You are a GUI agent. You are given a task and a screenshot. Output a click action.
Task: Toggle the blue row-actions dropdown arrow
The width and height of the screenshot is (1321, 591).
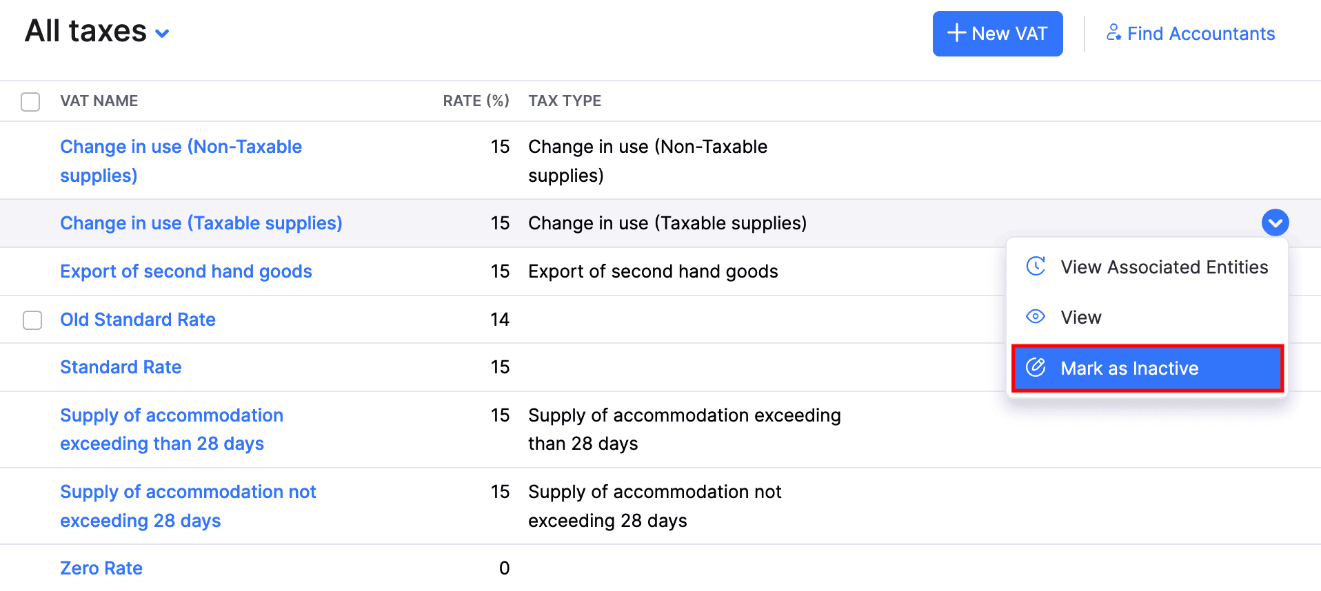pos(1275,222)
